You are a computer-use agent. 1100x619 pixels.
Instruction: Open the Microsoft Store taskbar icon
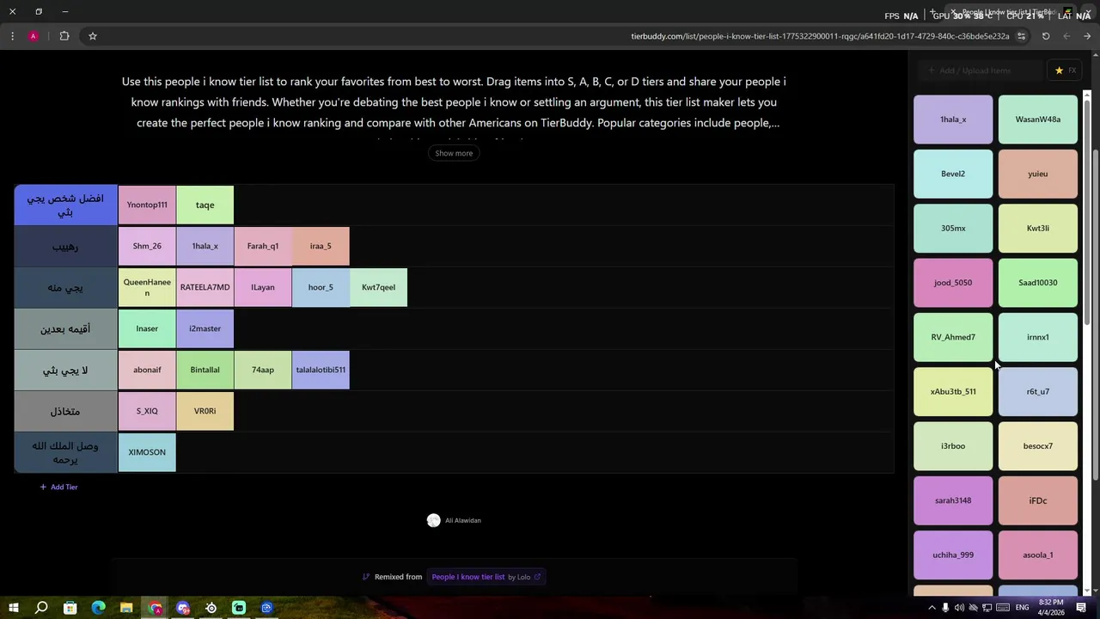70,608
